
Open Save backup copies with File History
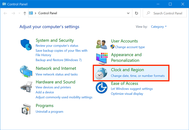[x=62, y=53]
